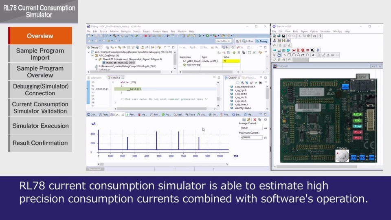Screen dimensions: 391x220
Task: Select the ellipse figure tool in Simulator GUI
Action: [299, 55]
